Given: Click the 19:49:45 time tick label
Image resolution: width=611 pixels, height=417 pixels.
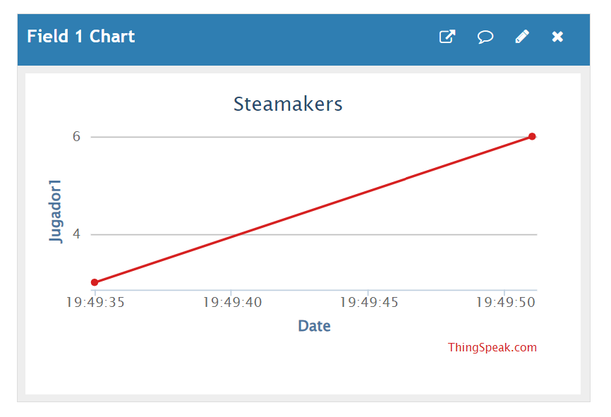Looking at the screenshot, I should point(369,303).
